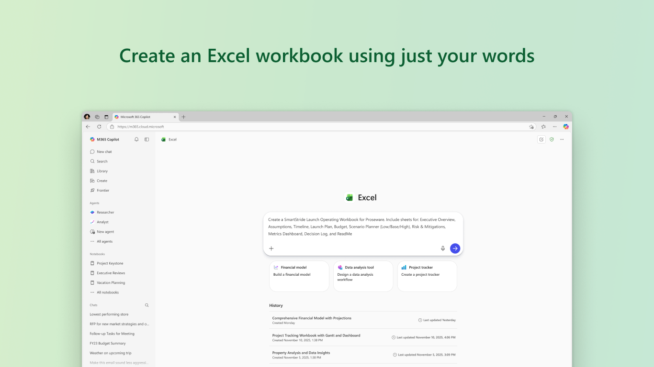The image size is (654, 367).
Task: Click the Copilot icon in the browser toolbar
Action: click(566, 127)
